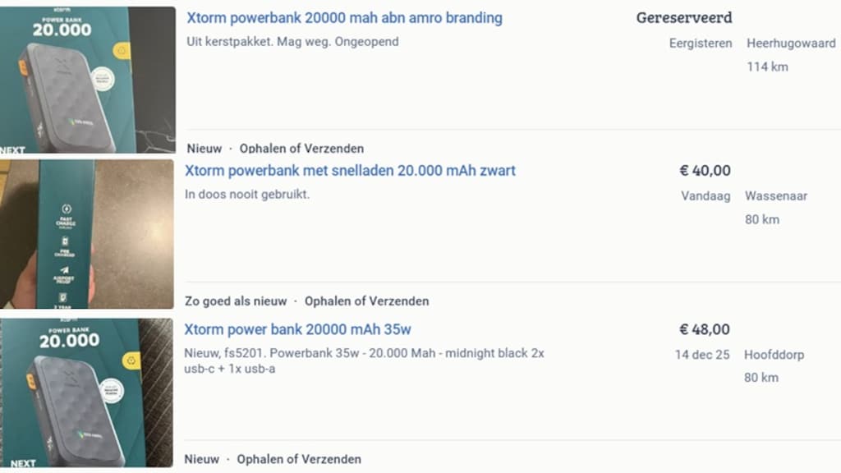Open the 35w power bank listing image

coord(87,393)
